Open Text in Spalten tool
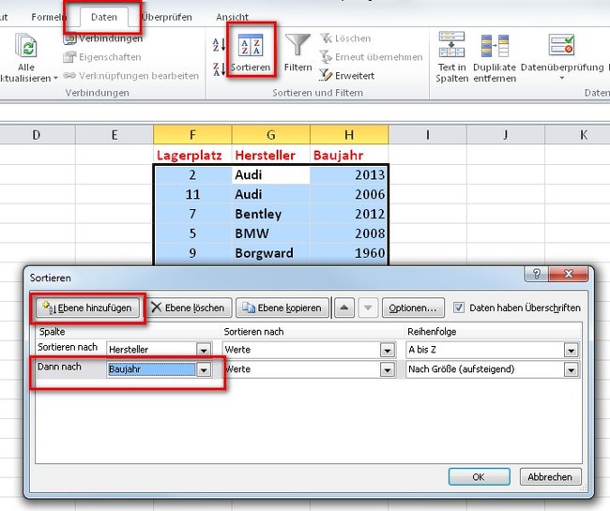Viewport: 610px width, 511px height. (451, 57)
